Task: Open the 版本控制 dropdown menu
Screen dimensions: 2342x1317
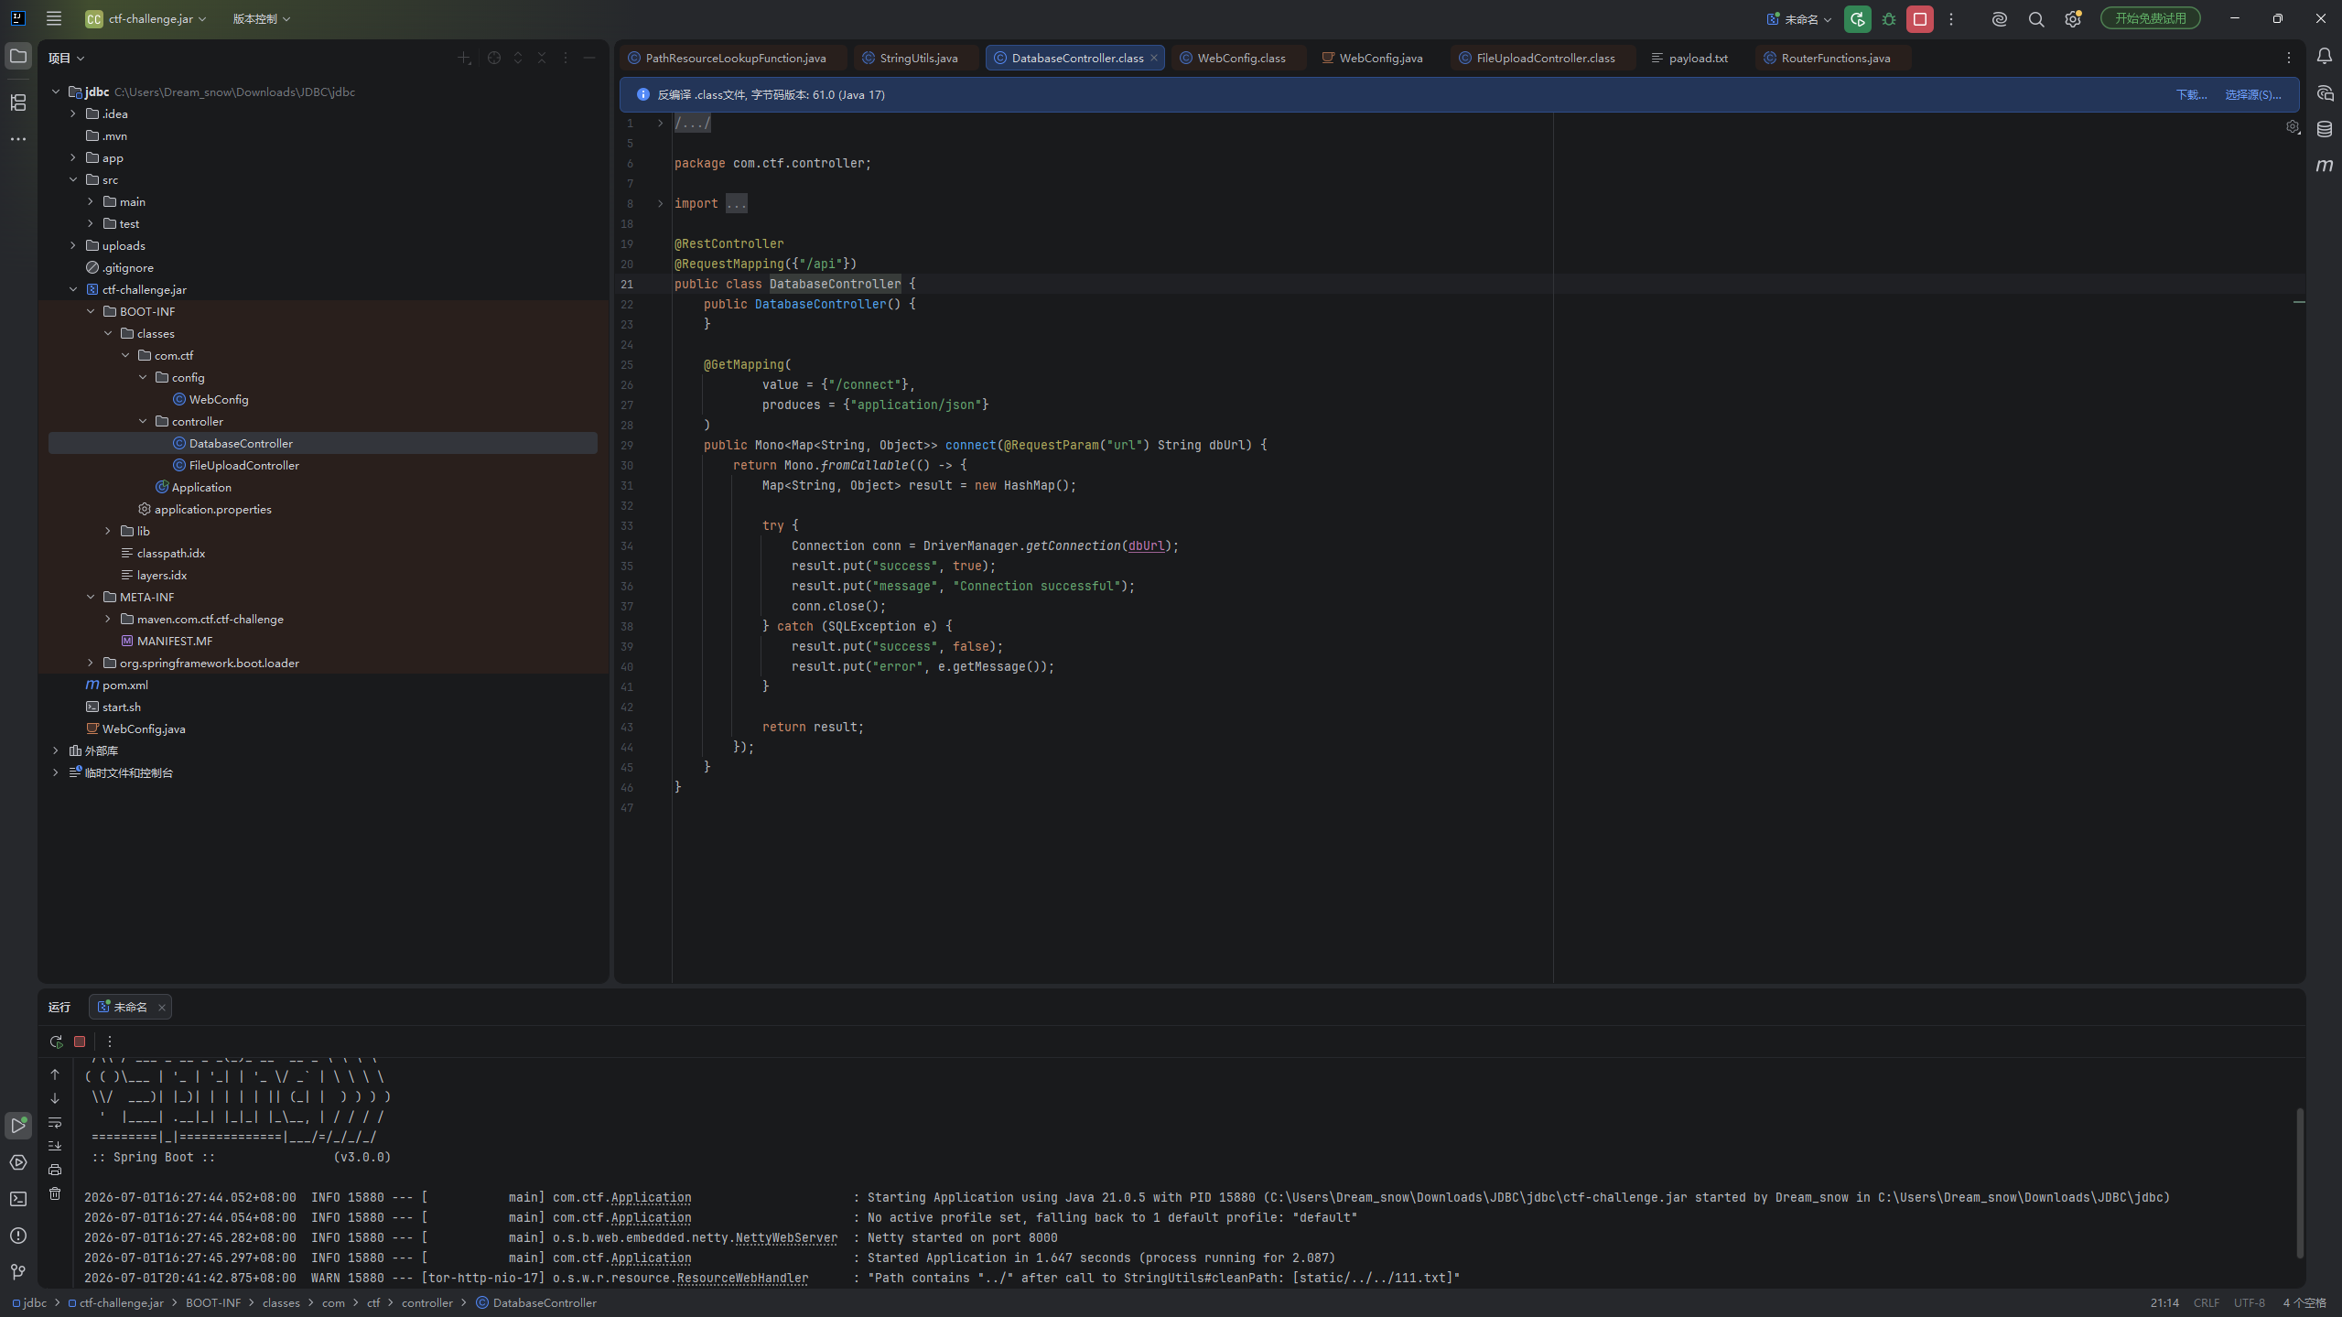Action: (261, 19)
